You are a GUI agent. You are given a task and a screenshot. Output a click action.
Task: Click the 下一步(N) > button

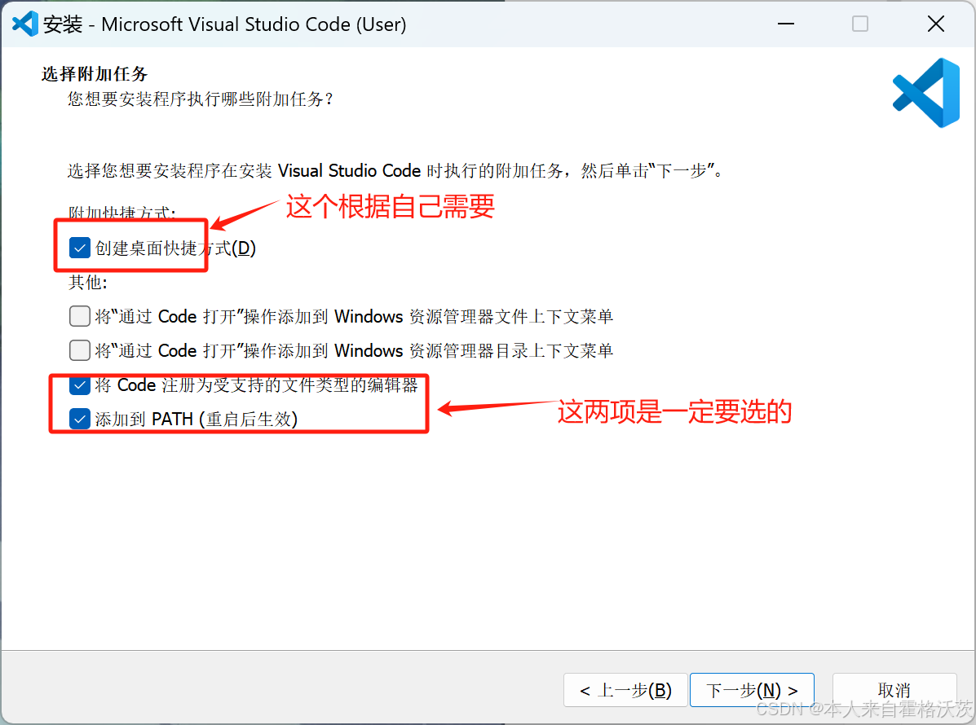752,690
